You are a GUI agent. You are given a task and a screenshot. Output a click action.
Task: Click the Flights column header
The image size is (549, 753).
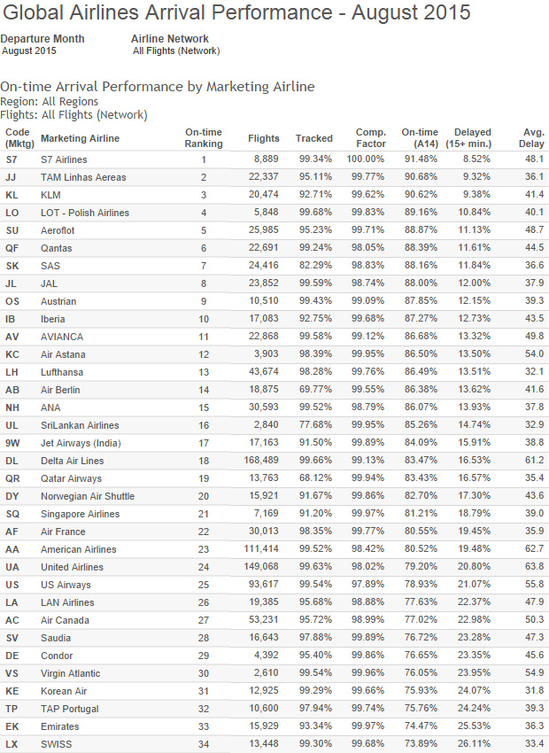264,138
